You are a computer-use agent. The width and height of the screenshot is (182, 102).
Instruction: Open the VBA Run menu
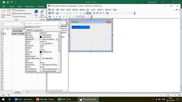point(88,10)
